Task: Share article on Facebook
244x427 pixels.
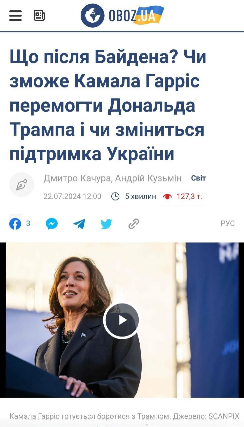Action: [15, 224]
